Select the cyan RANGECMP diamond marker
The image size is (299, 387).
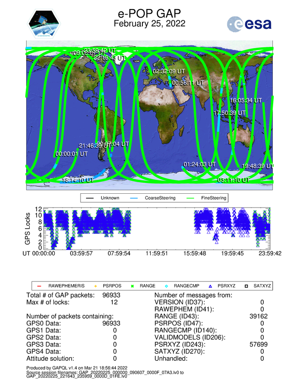tap(167, 285)
